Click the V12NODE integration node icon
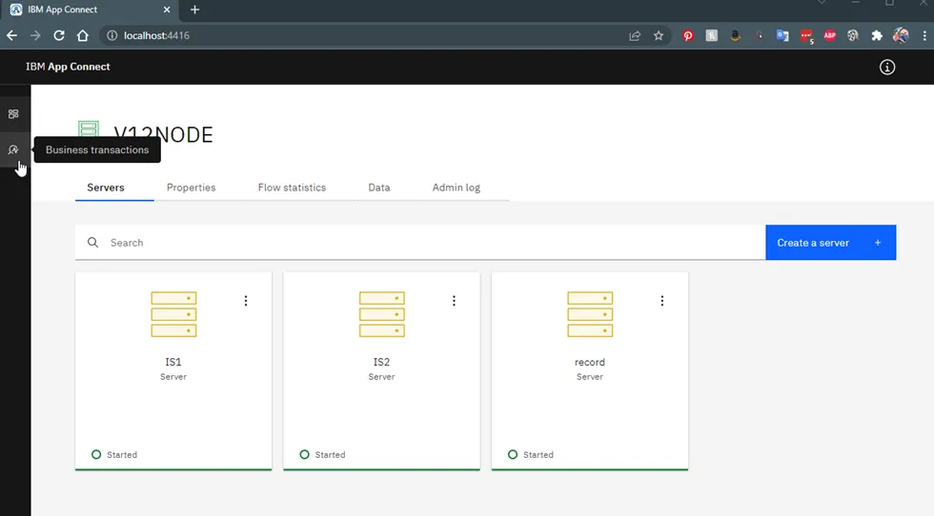Image resolution: width=934 pixels, height=516 pixels. pos(89,129)
